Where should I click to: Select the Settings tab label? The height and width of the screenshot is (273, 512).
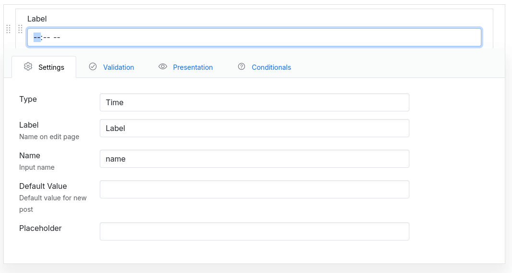click(51, 67)
